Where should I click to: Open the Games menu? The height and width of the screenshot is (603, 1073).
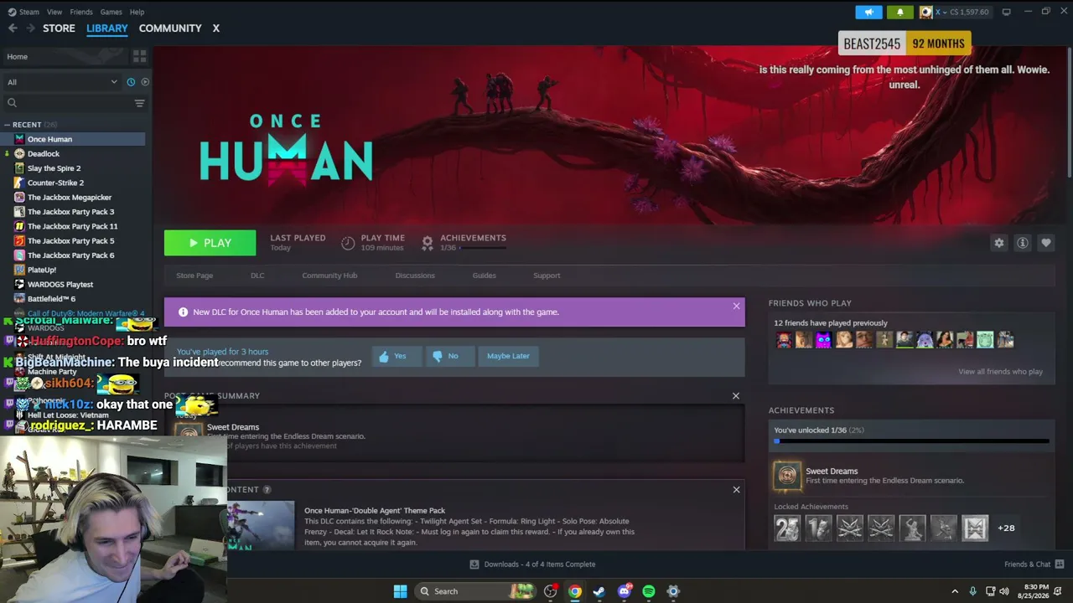coord(111,12)
